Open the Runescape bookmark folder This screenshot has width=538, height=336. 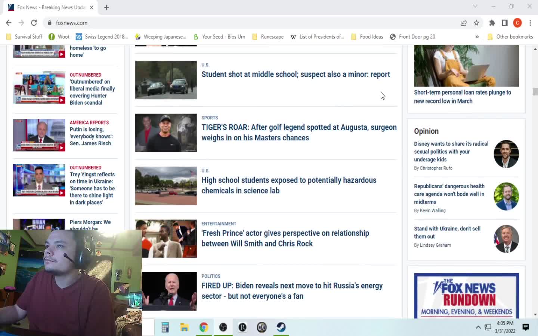click(x=268, y=37)
